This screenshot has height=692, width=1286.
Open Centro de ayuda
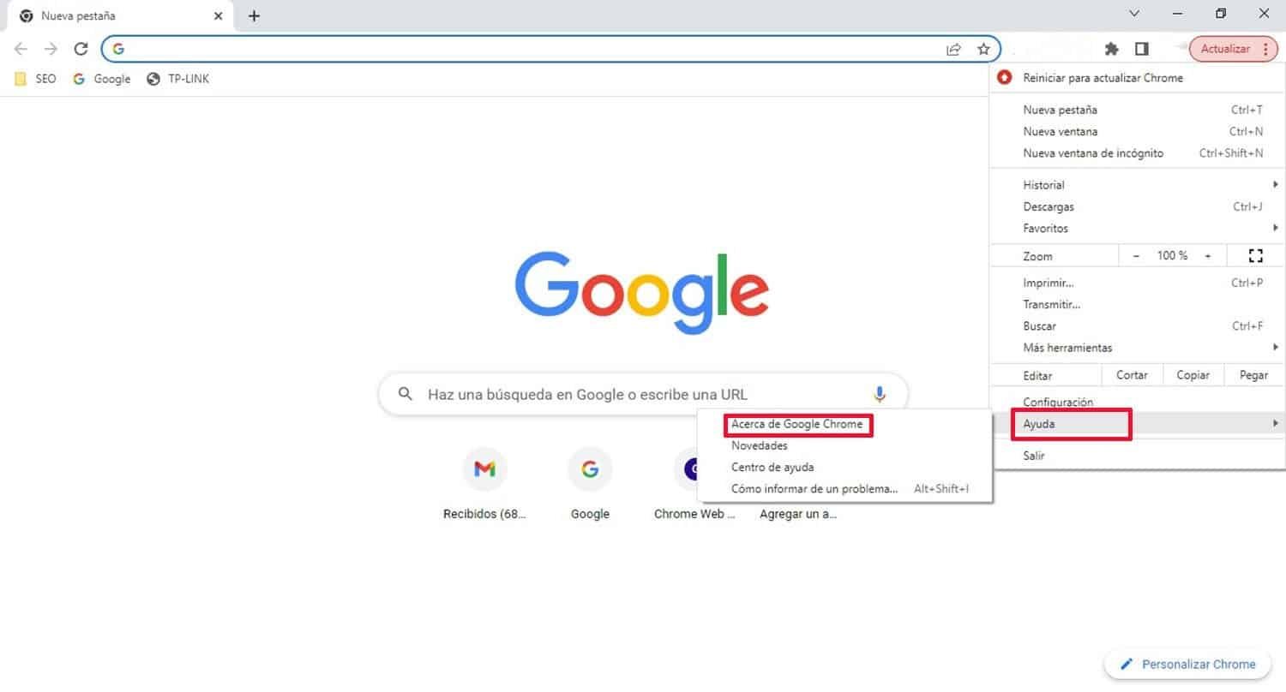point(844,468)
